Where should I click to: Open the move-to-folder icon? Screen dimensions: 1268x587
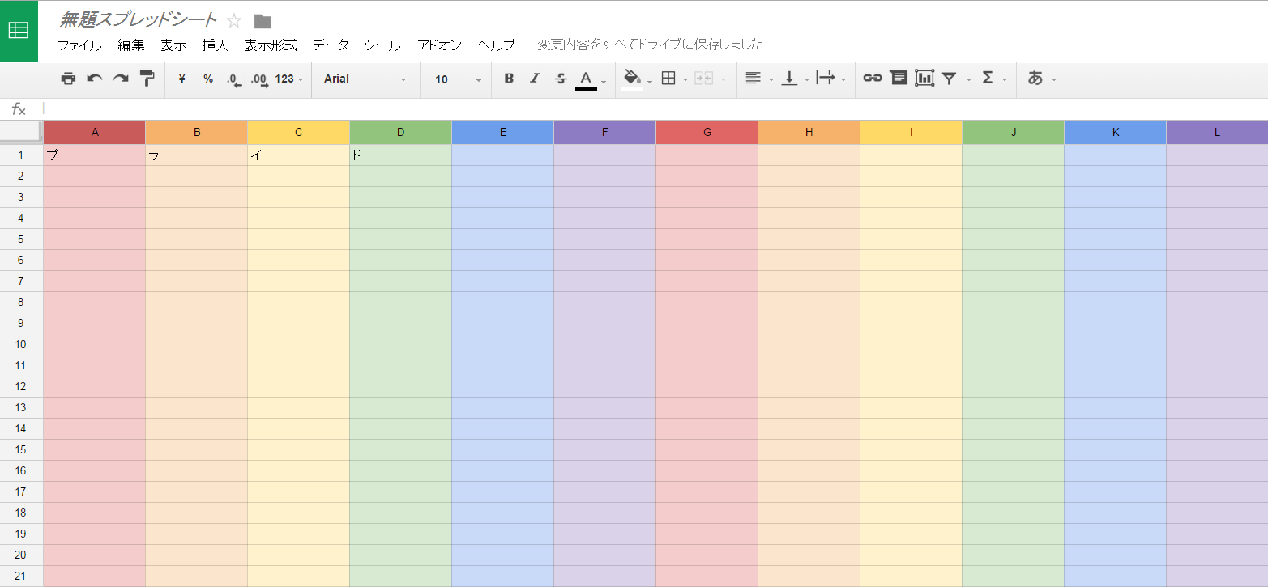pos(263,22)
